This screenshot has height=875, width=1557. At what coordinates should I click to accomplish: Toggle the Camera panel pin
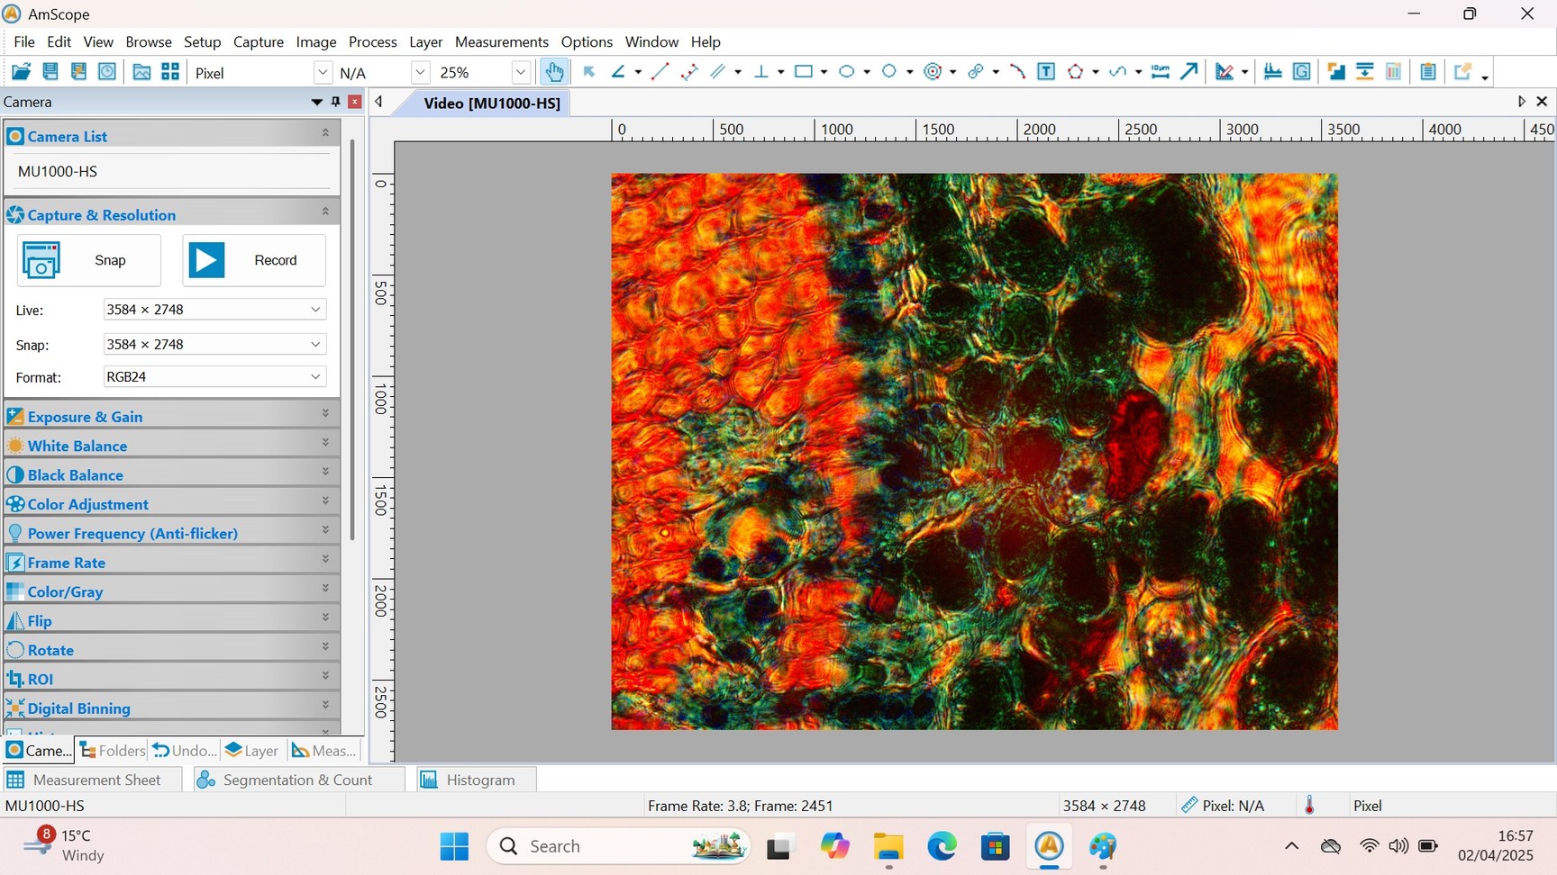click(x=336, y=102)
